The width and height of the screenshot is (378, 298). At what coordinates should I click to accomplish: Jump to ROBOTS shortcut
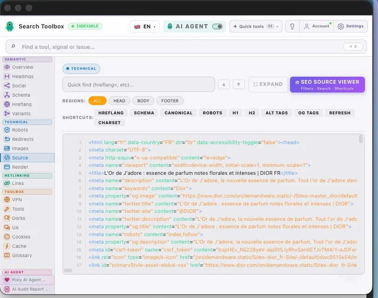pyautogui.click(x=212, y=113)
